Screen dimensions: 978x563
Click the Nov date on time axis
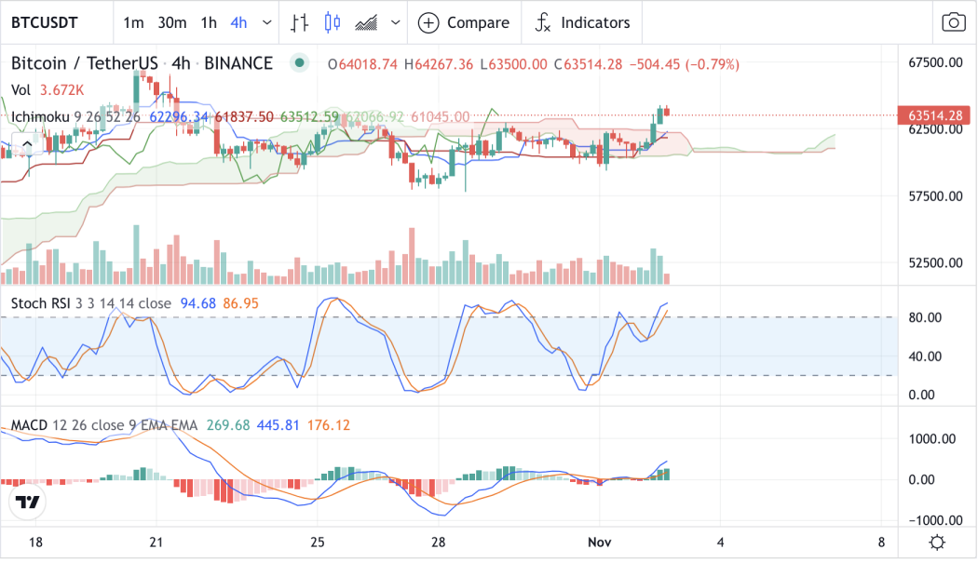600,543
